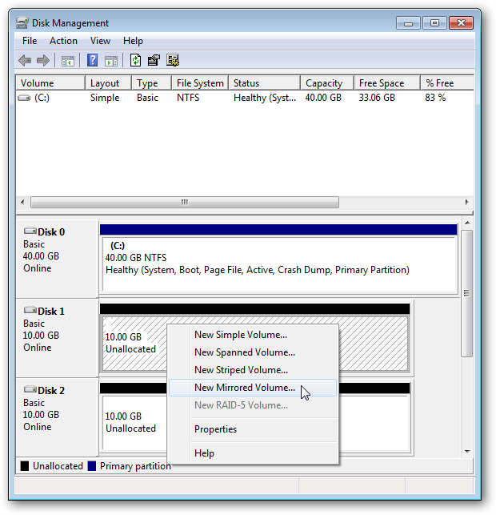Toggle the show/hide action pane icon
The image size is (496, 515).
111,61
